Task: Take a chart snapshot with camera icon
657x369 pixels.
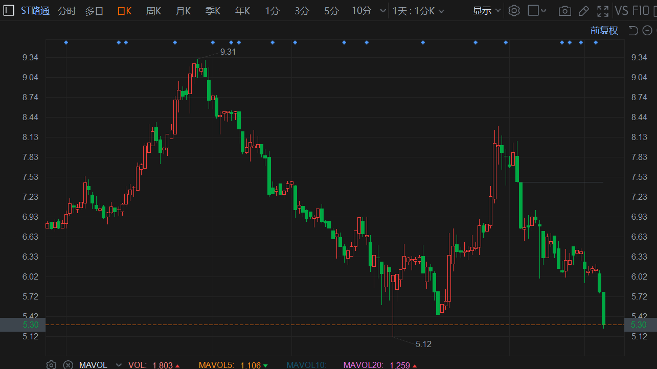Action: pos(564,11)
